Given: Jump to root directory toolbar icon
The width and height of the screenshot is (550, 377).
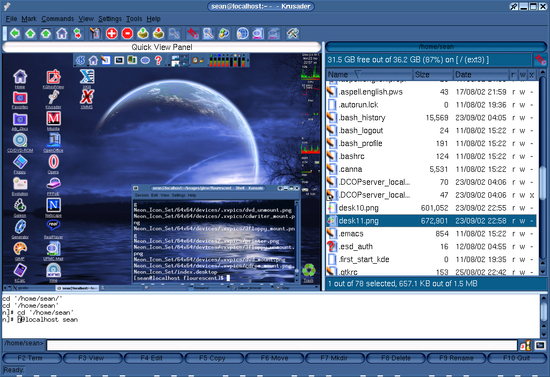Looking at the screenshot, I should tap(46, 33).
